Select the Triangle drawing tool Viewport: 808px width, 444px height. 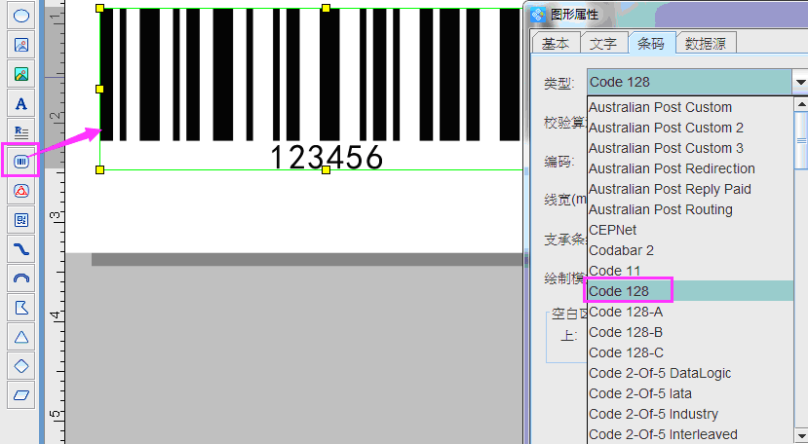pyautogui.click(x=21, y=337)
